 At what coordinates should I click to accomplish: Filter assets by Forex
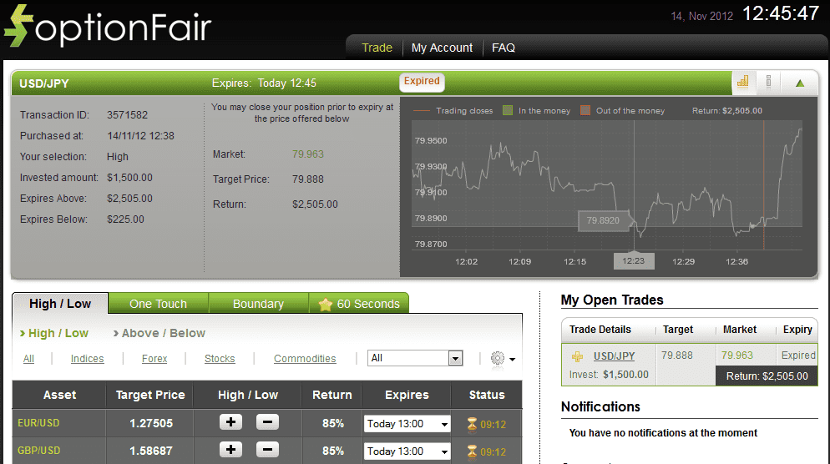[154, 359]
